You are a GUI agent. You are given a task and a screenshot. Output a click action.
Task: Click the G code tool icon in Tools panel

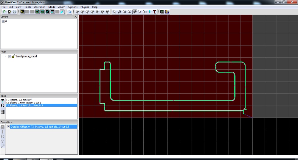(x=3, y=106)
